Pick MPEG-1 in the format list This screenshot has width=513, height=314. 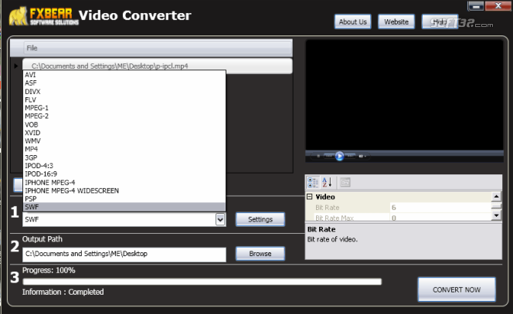pyautogui.click(x=124, y=108)
